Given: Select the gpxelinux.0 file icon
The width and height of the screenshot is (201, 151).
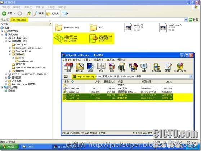Looking at the screenshot, I should point(163,27).
